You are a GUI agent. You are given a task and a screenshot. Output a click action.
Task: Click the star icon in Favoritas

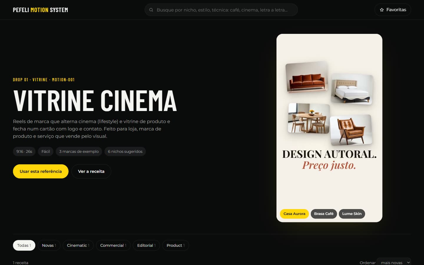(x=382, y=10)
